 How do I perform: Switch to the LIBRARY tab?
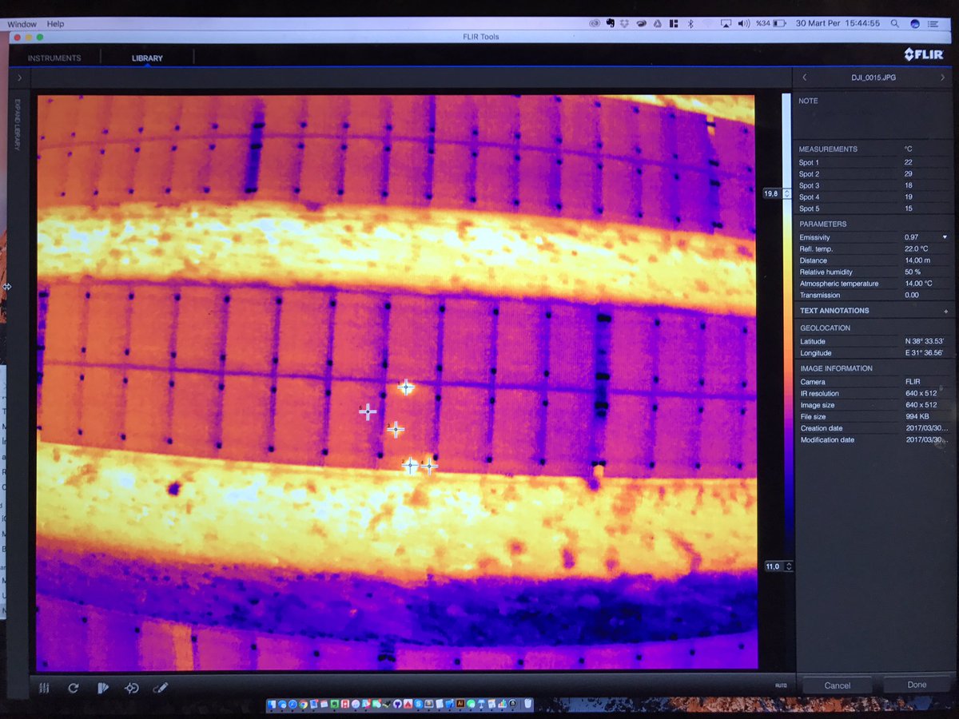coord(147,58)
